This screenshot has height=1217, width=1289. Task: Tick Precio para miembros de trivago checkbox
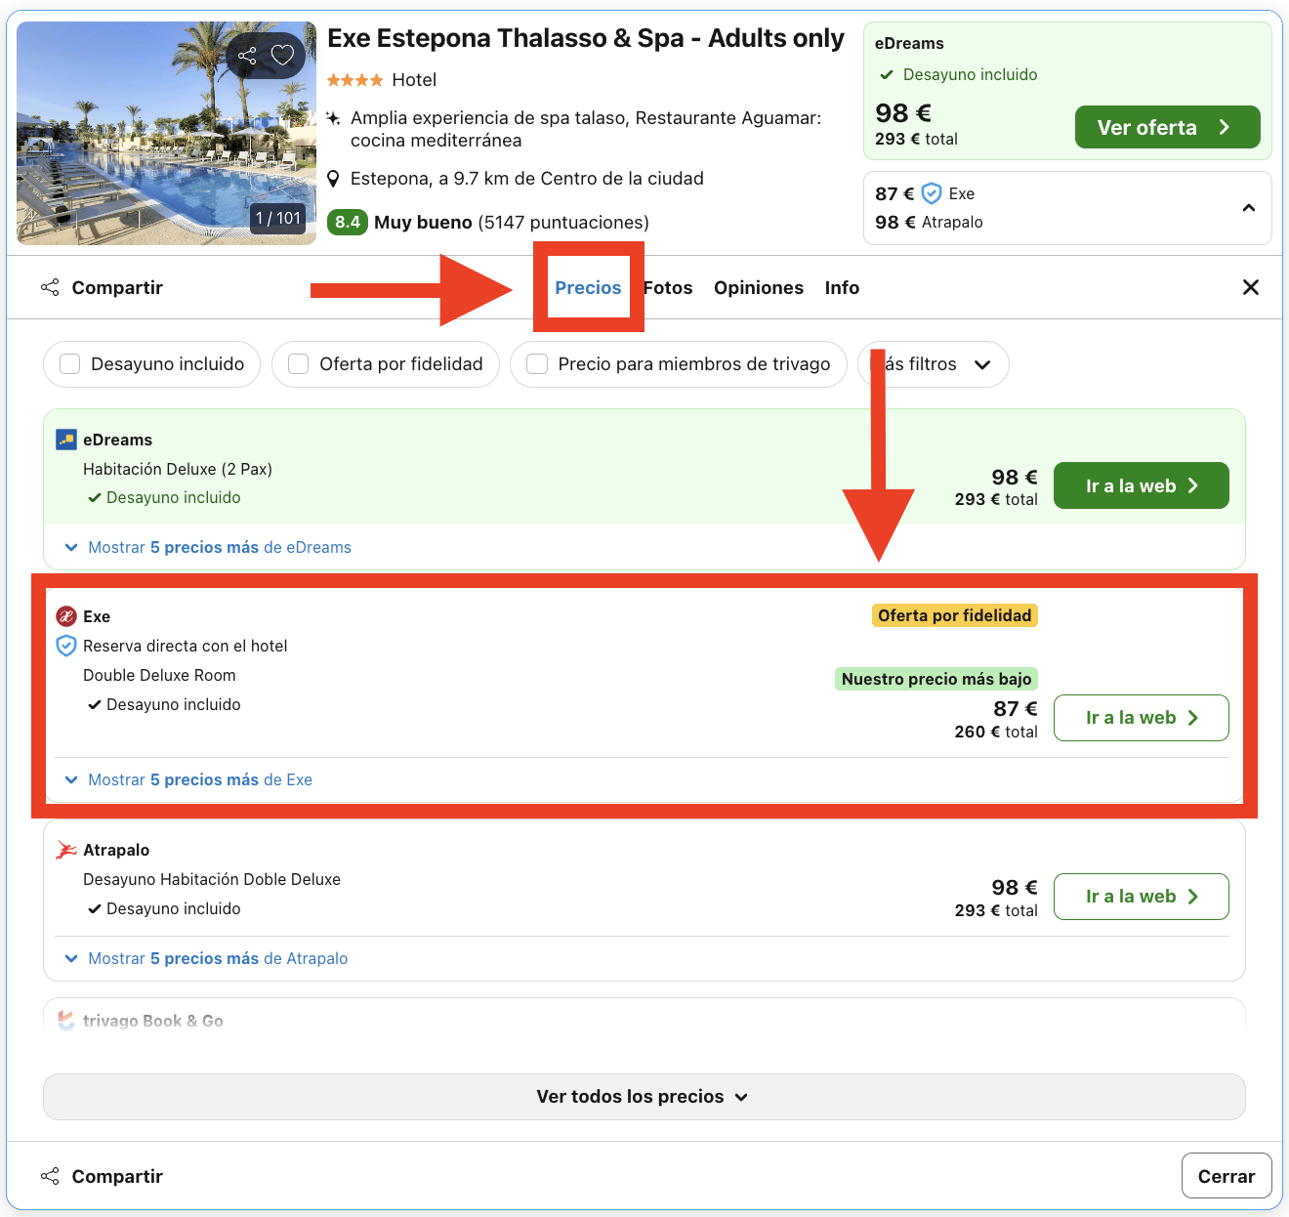coord(537,364)
